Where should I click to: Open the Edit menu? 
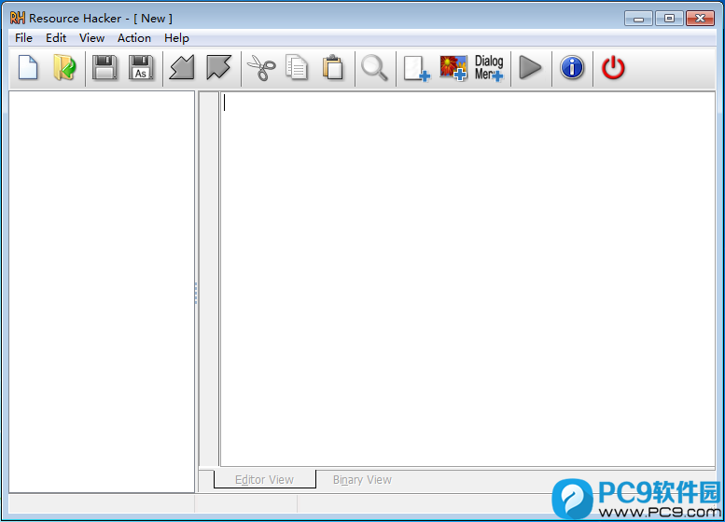(x=56, y=38)
